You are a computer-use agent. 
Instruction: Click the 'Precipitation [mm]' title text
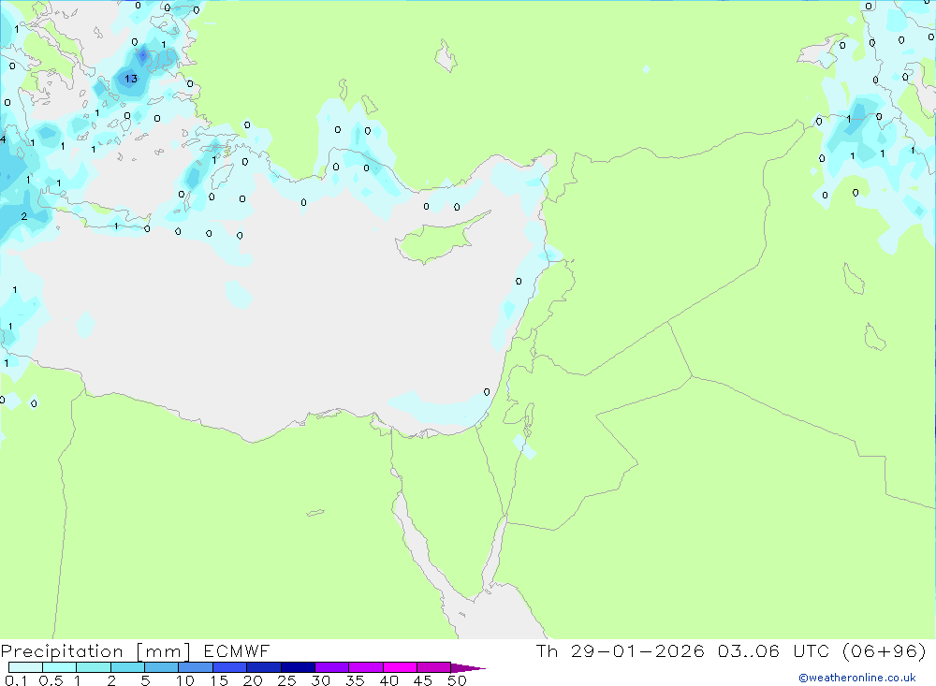(95, 651)
